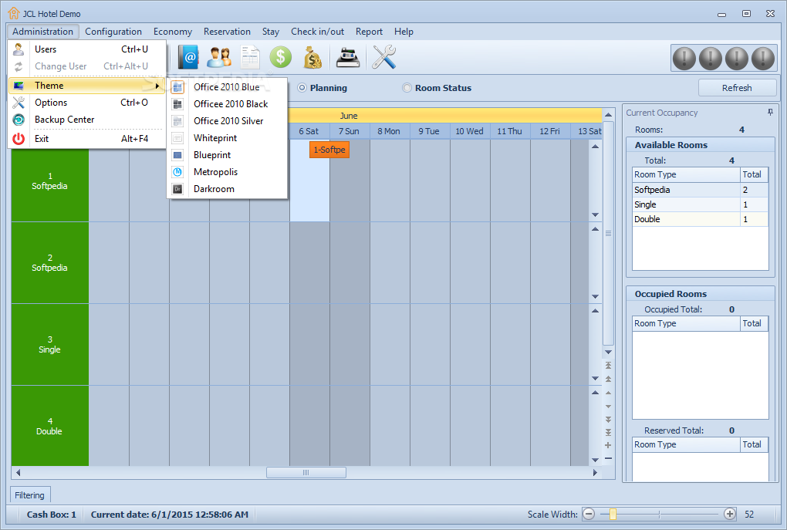Decrease scale width with the minus button

(589, 514)
